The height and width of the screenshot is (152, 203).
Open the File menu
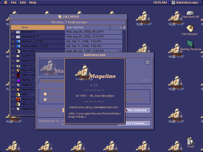tap(14, 3)
